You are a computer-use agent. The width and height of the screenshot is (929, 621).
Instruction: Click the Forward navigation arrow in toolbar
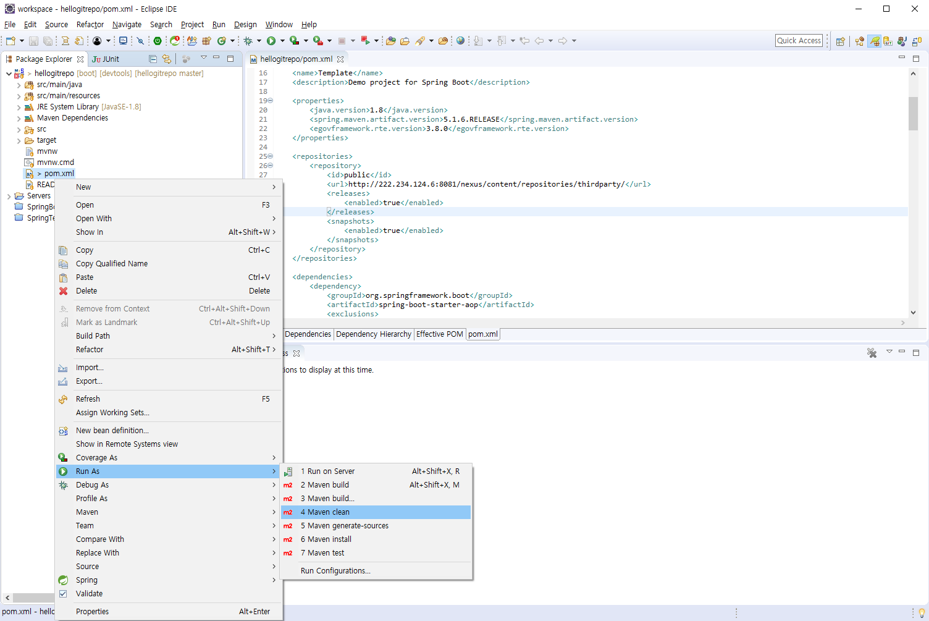point(563,41)
